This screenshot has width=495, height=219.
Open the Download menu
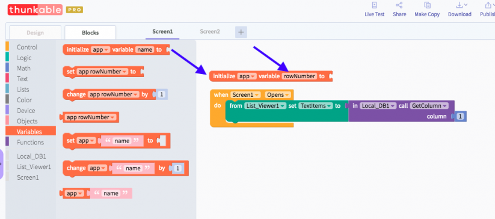coord(460,10)
